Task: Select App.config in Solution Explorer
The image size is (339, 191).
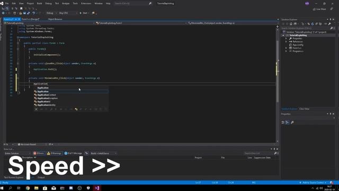Action: click(x=298, y=45)
